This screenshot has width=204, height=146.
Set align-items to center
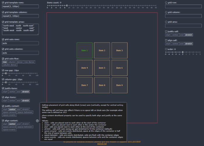tap(12, 101)
